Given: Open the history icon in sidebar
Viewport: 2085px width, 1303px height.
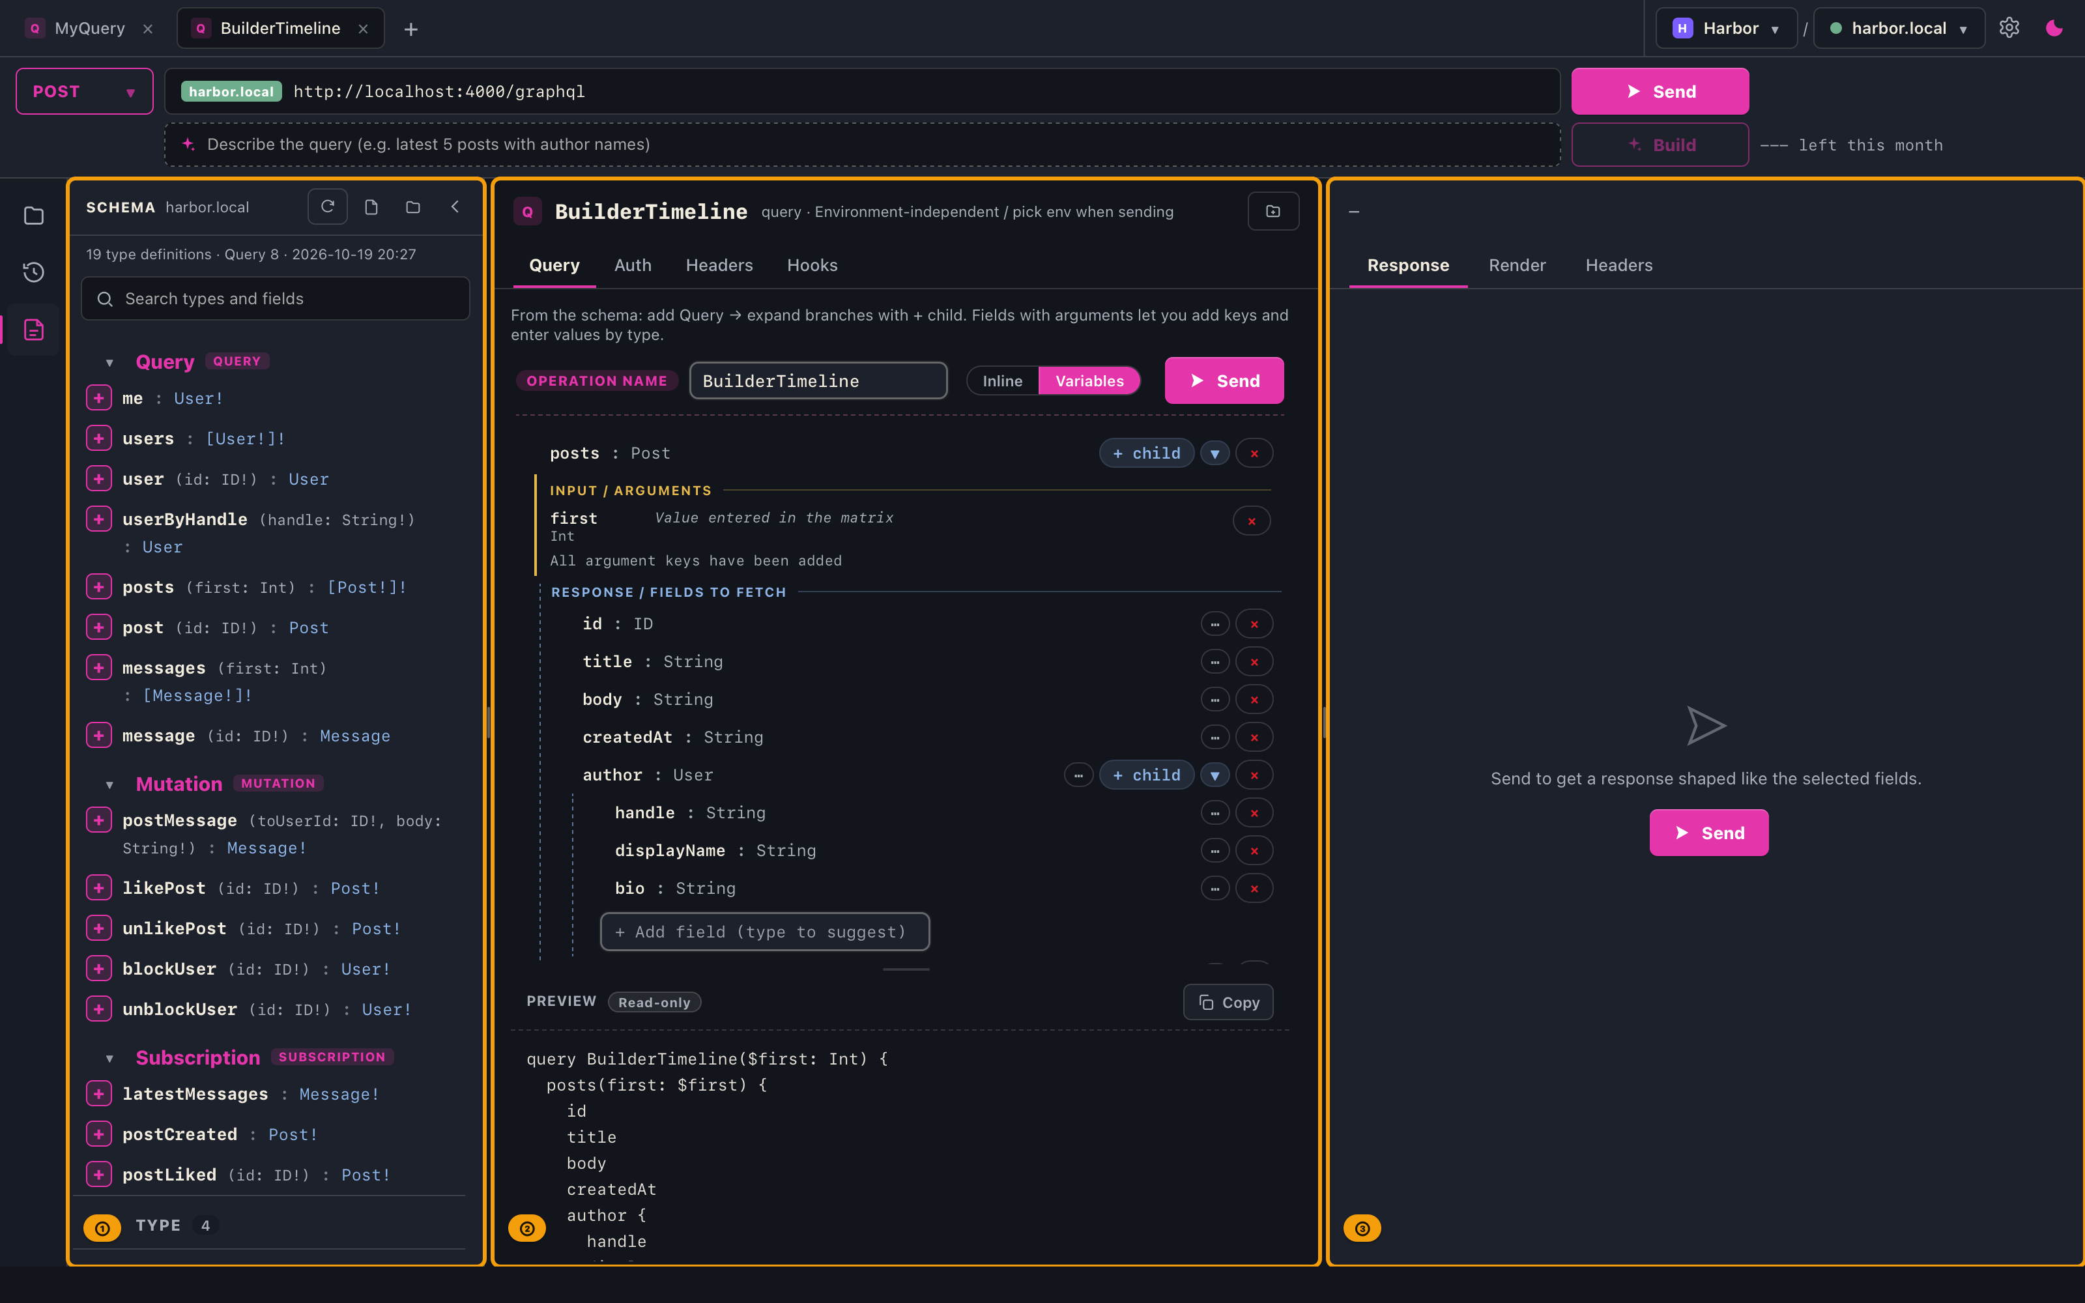Looking at the screenshot, I should click(x=34, y=272).
